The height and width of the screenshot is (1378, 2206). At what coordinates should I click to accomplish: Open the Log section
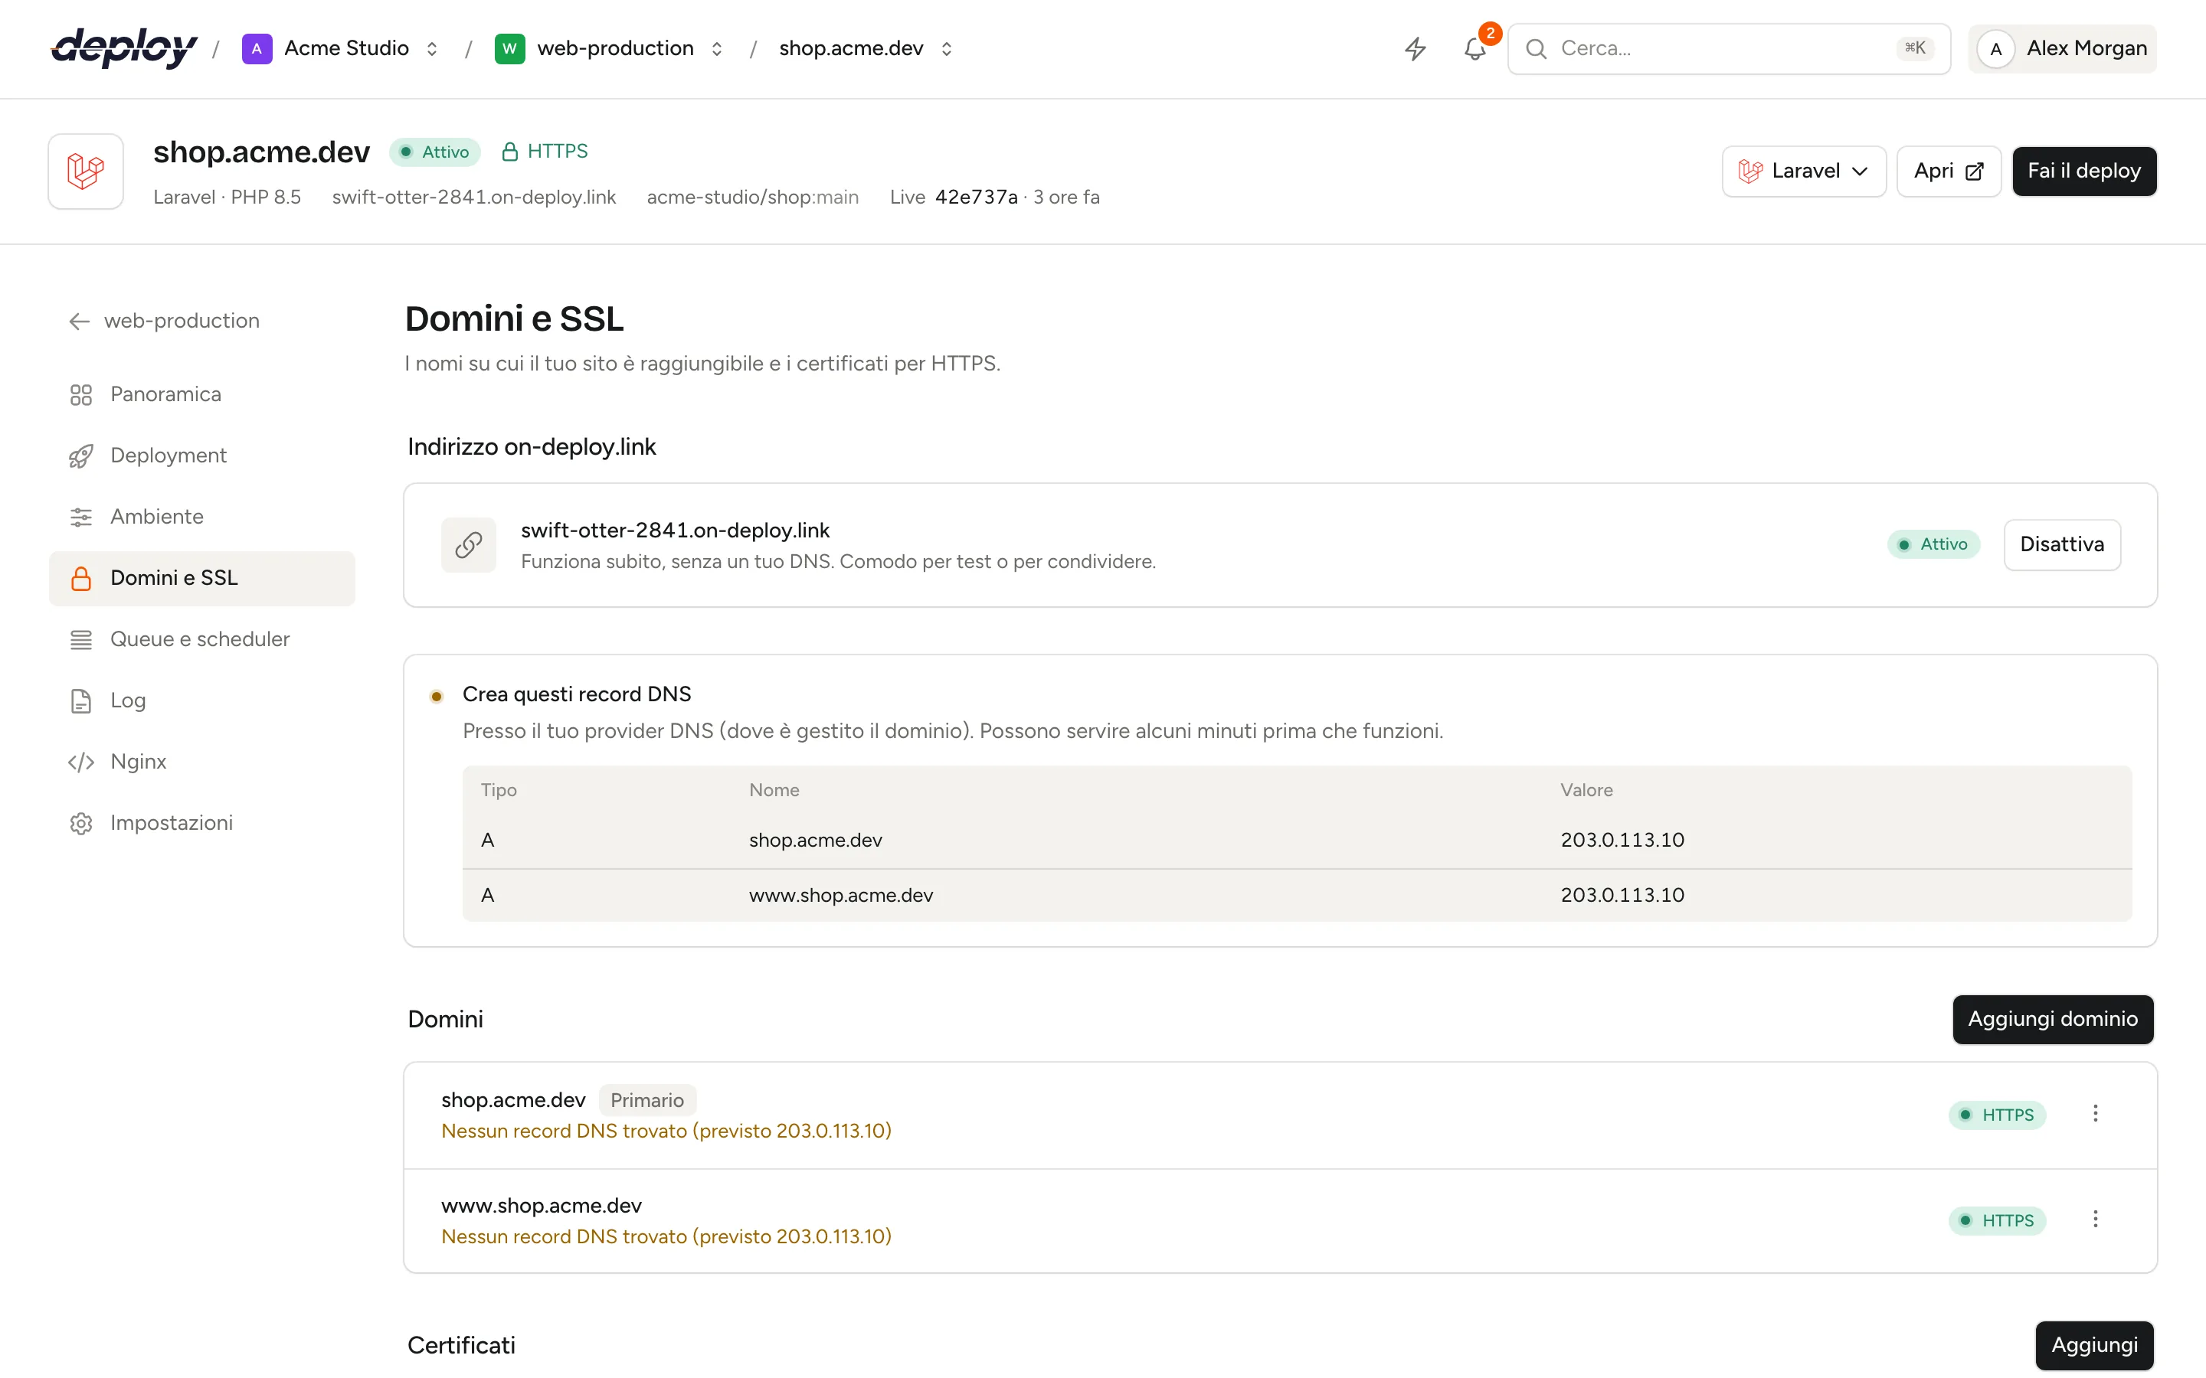(x=201, y=700)
